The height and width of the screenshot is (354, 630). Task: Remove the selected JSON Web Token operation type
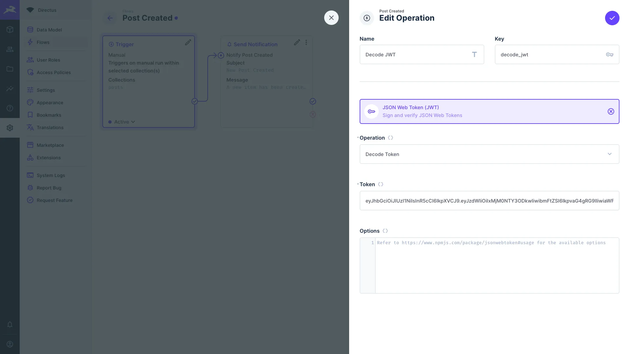(611, 111)
